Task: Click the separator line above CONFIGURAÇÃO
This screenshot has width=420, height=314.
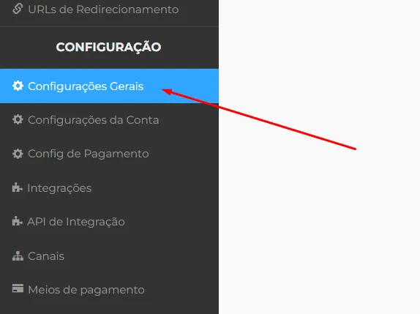Action: [109, 26]
